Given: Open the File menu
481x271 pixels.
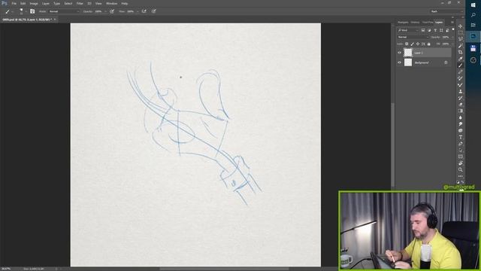Looking at the screenshot, I should pos(14,3).
